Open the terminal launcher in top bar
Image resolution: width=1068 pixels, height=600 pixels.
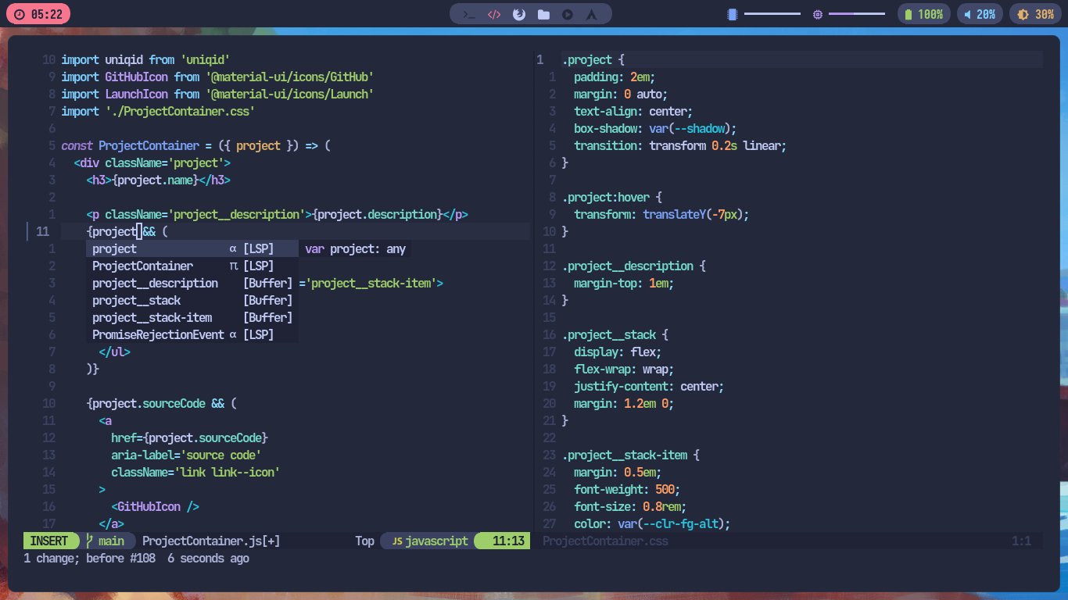(x=469, y=14)
